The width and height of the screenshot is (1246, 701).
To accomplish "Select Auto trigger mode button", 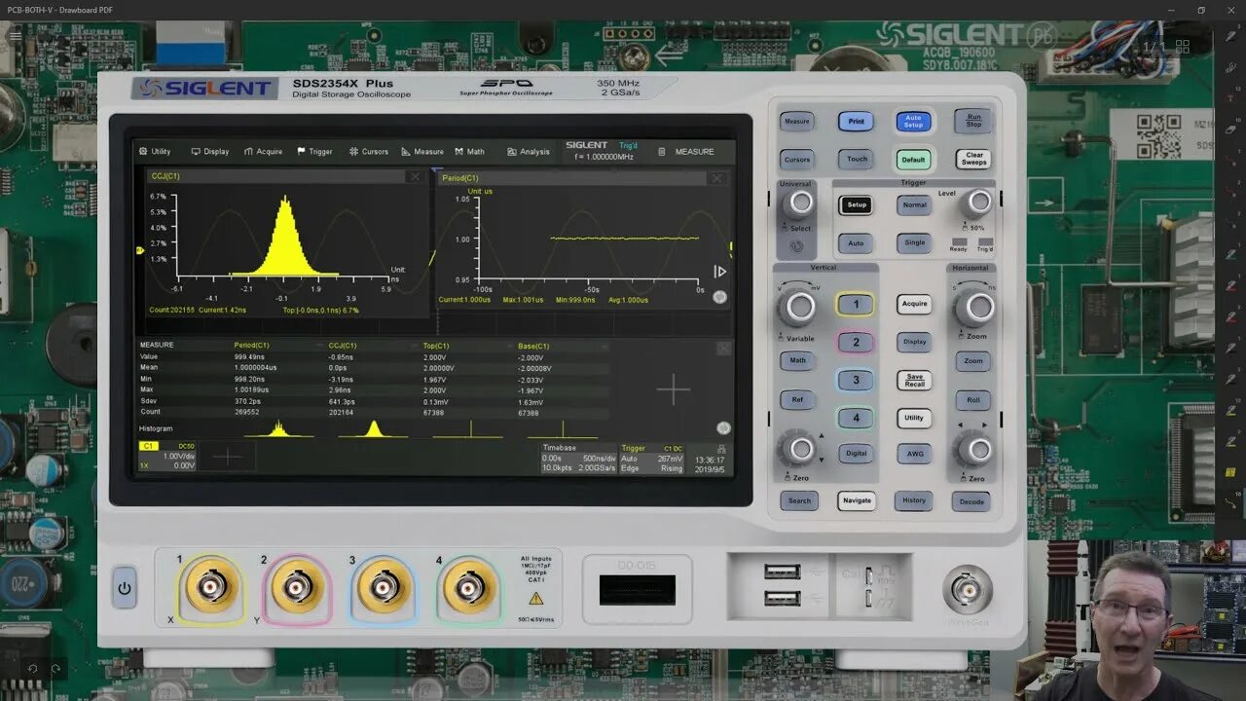I will (x=856, y=243).
